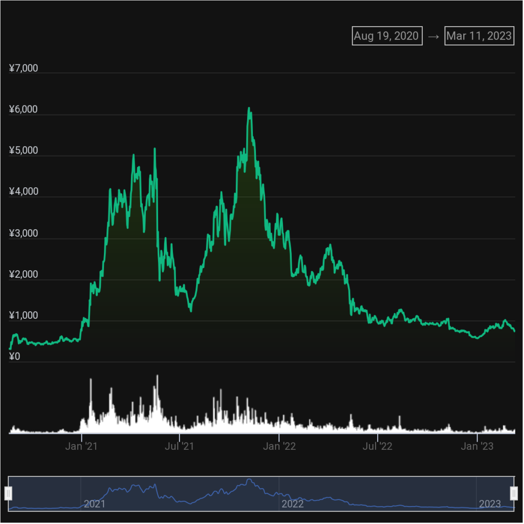Click the 2023 label in range navigator
524x524 pixels.
[x=490, y=504]
